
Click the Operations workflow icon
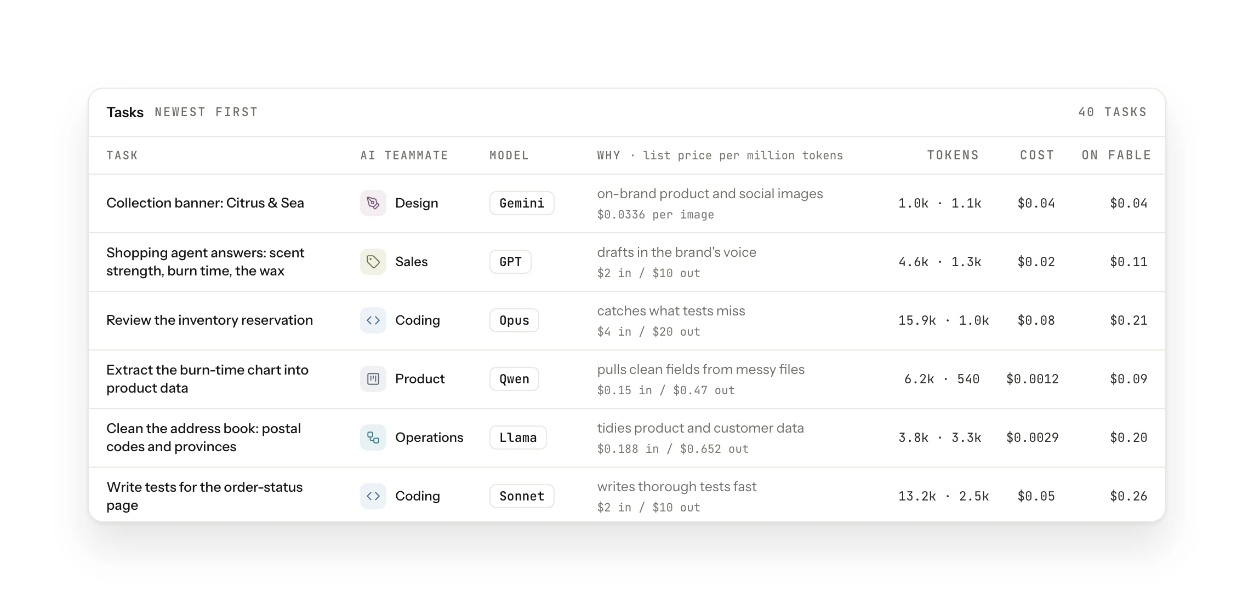(373, 438)
